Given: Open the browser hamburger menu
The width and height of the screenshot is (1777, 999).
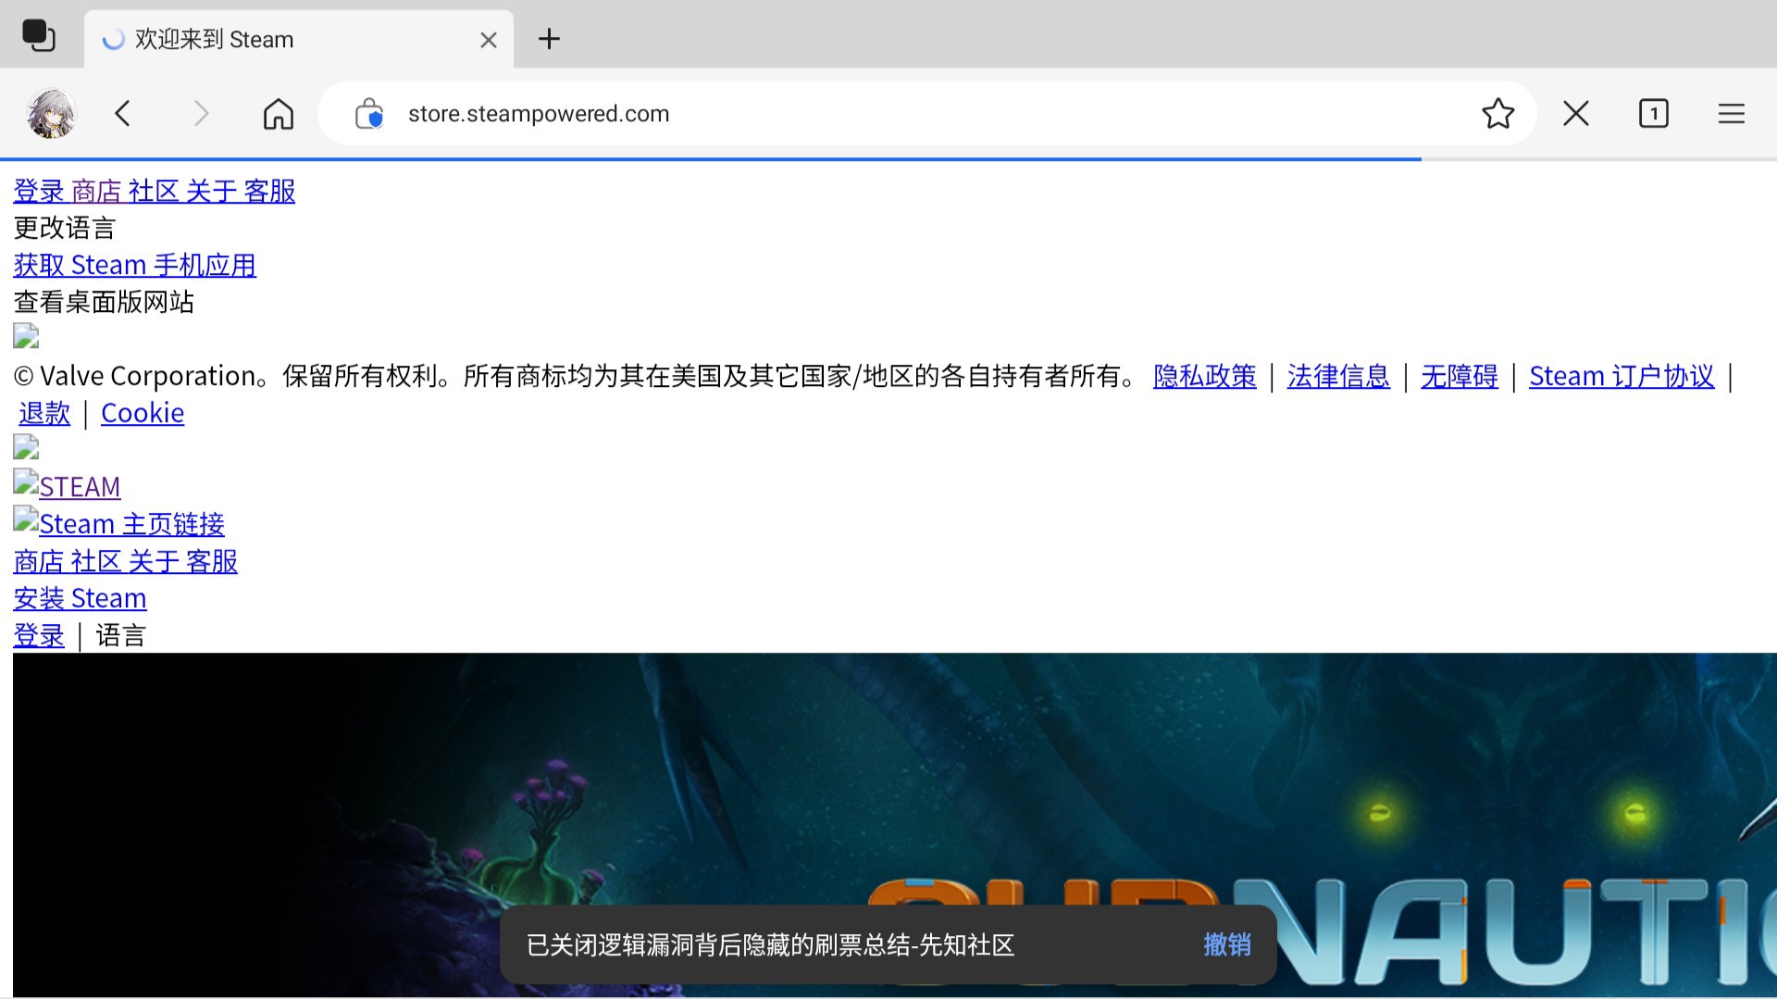Looking at the screenshot, I should tap(1732, 114).
